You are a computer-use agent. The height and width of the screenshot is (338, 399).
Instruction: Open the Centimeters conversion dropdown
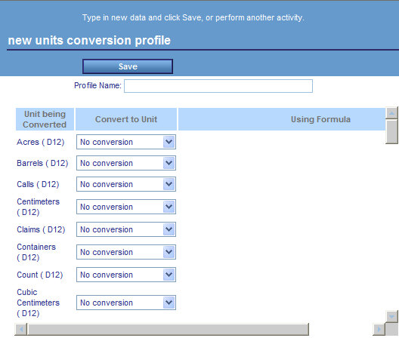(126, 207)
